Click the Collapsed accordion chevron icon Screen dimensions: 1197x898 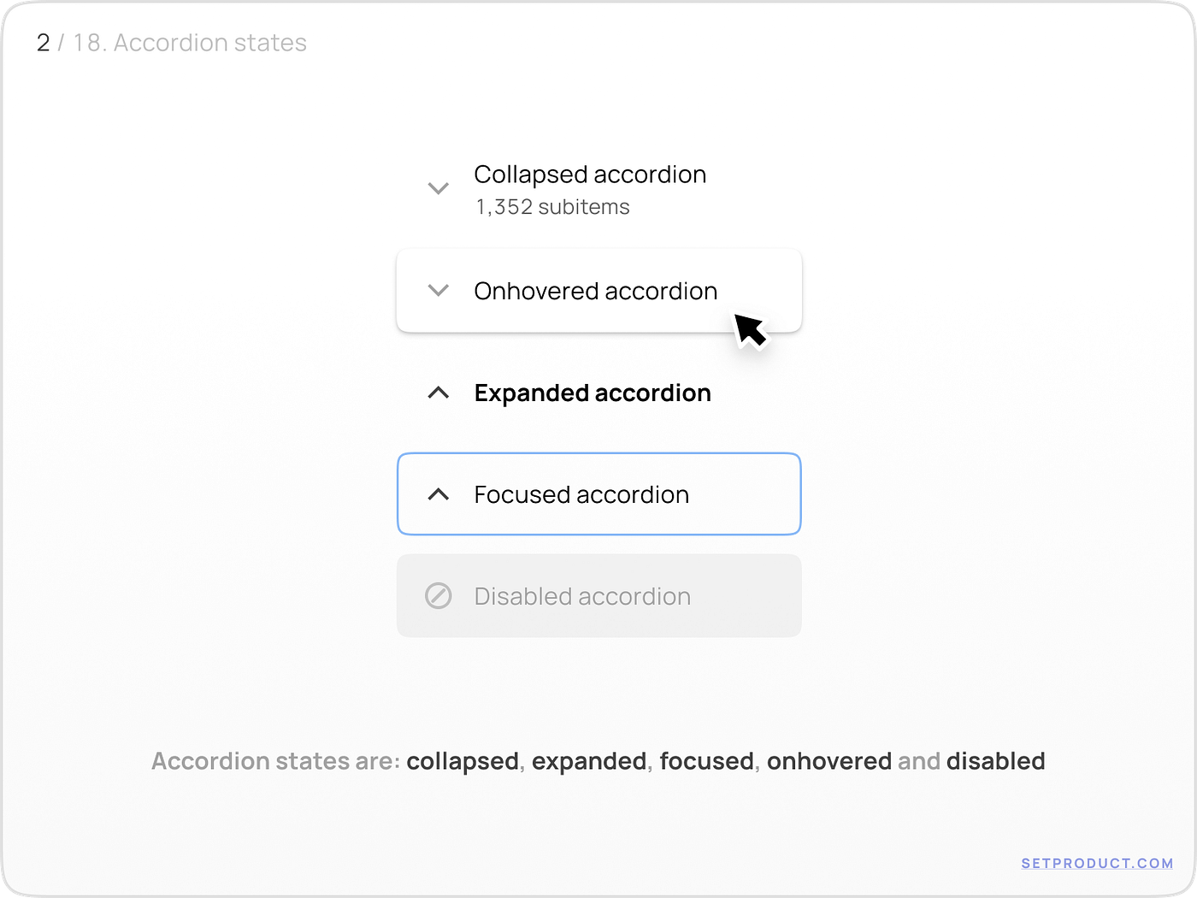(x=438, y=188)
